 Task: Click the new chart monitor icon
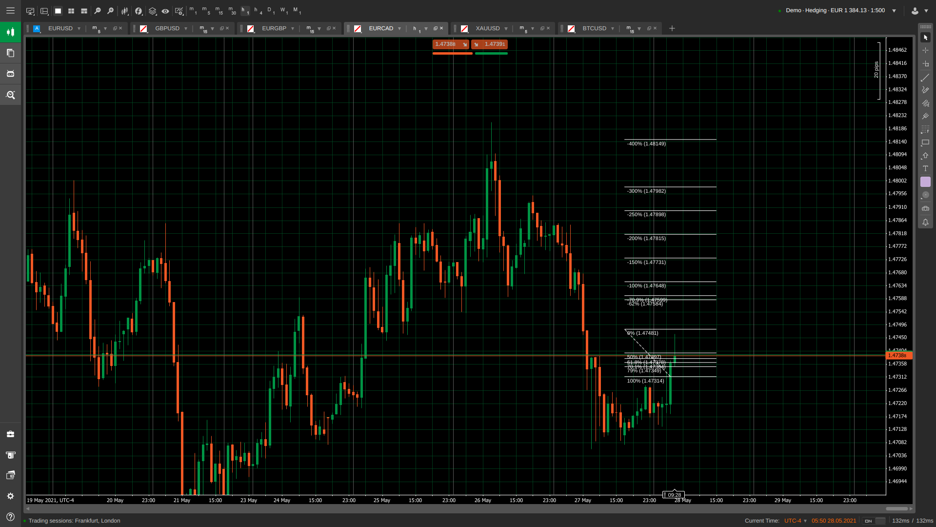tap(30, 11)
